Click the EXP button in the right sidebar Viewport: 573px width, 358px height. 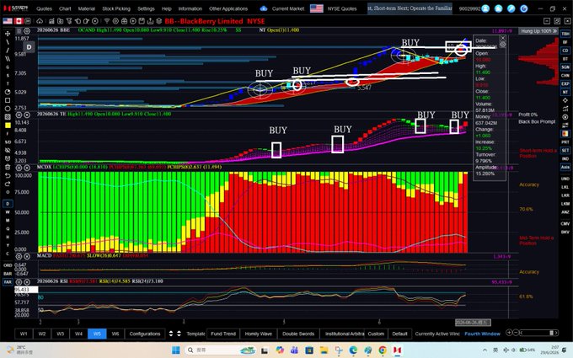pyautogui.click(x=565, y=83)
